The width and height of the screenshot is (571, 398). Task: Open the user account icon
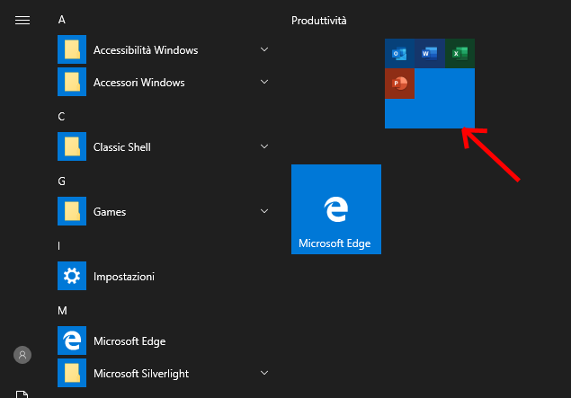(22, 355)
